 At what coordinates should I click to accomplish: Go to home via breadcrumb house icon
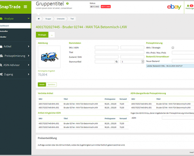[x=39, y=19]
